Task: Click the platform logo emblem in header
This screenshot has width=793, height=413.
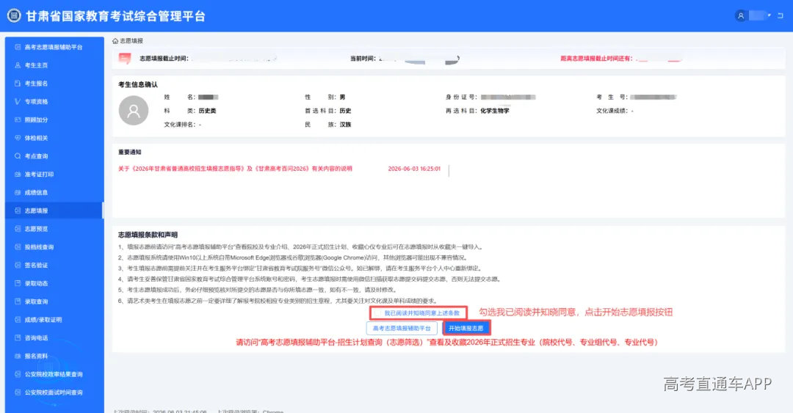Action: 14,15
